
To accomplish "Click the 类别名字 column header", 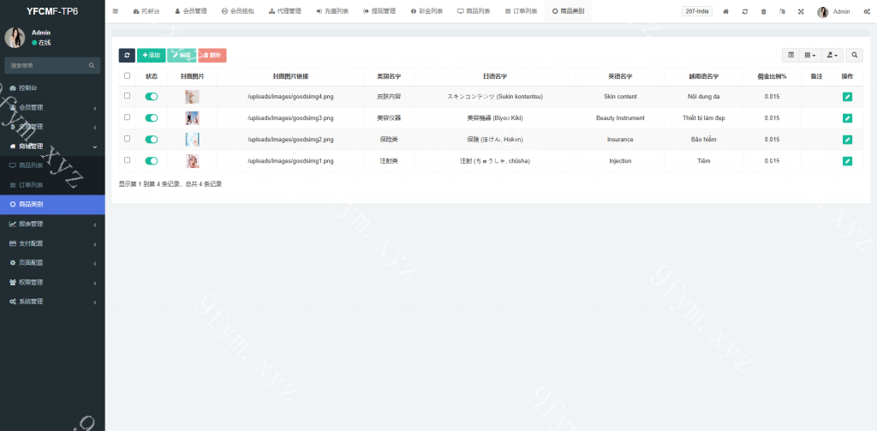I will (389, 76).
